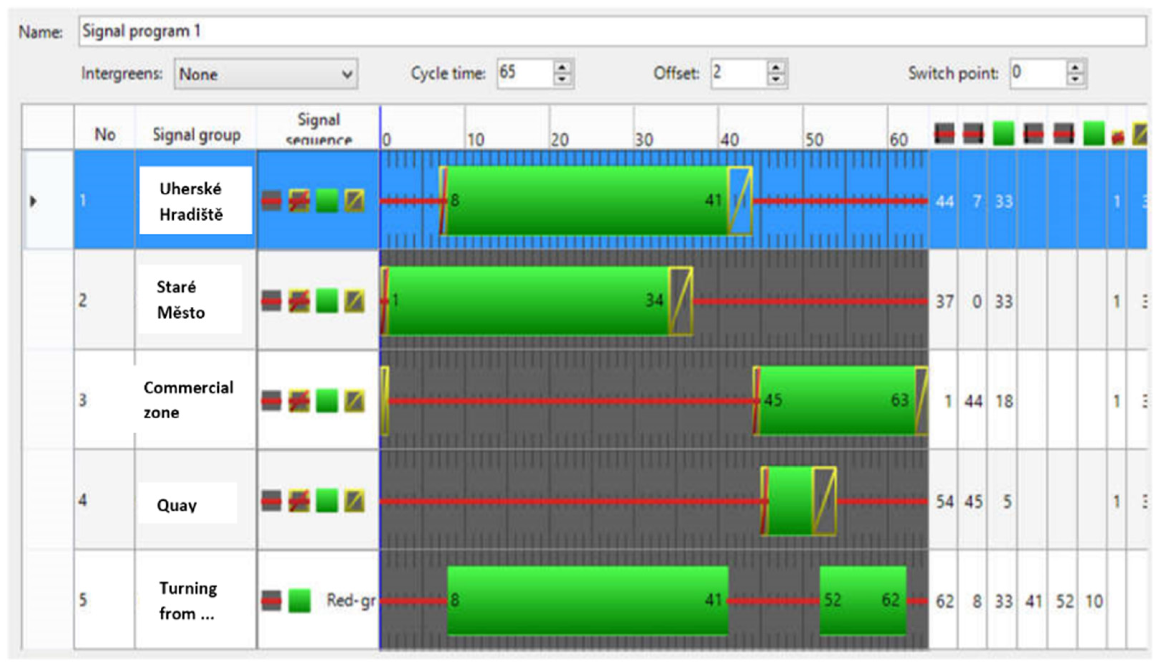This screenshot has height=667, width=1159.
Task: Click amber icon in Commercial zone sequence
Action: pyautogui.click(x=354, y=401)
